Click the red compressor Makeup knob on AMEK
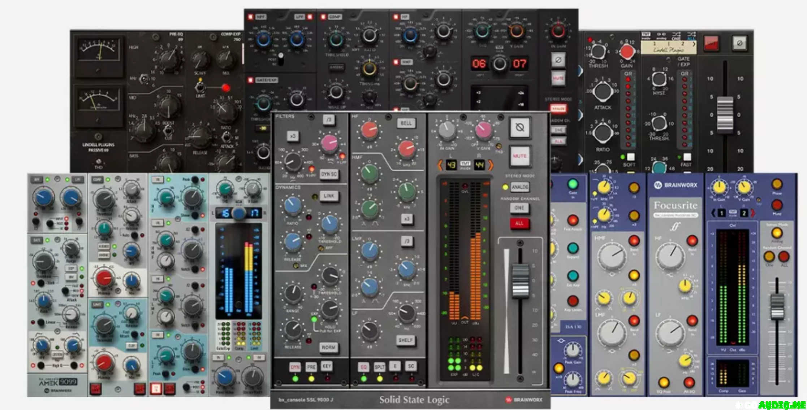Screen dimensions: 807x410 (x=104, y=279)
